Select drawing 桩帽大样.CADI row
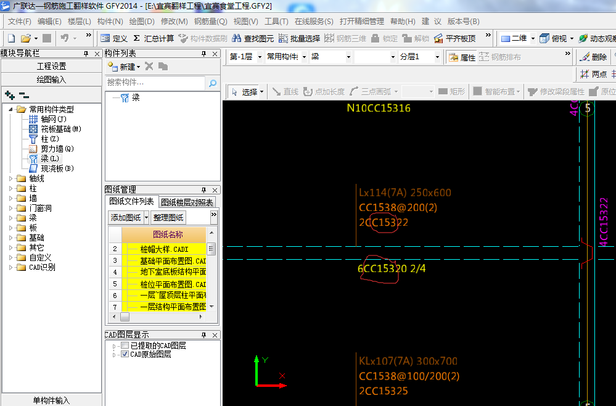 [x=164, y=249]
